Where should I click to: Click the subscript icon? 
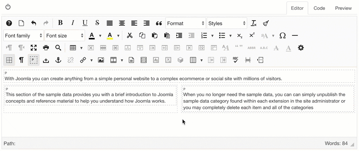240,35
